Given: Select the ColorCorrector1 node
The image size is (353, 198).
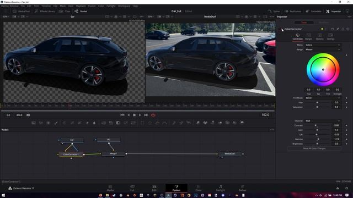Looking at the screenshot, I should point(71,155).
